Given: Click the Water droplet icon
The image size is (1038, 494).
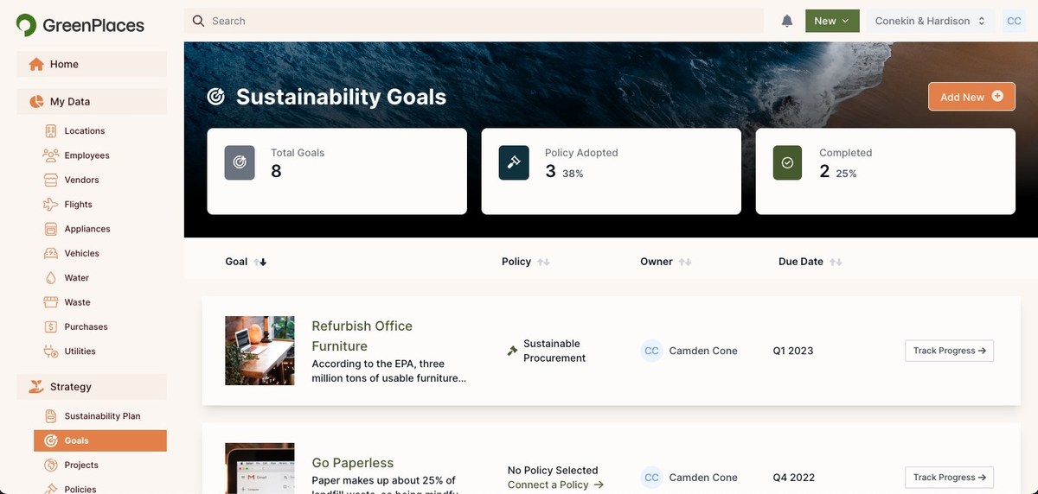Looking at the screenshot, I should tap(50, 278).
